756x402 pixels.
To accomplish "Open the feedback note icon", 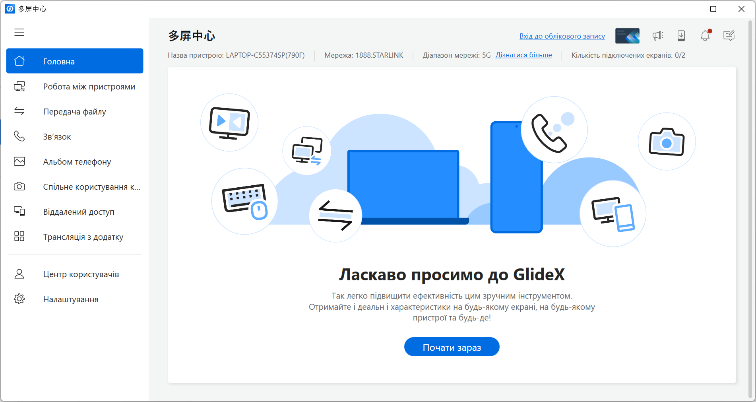I will click(x=729, y=36).
